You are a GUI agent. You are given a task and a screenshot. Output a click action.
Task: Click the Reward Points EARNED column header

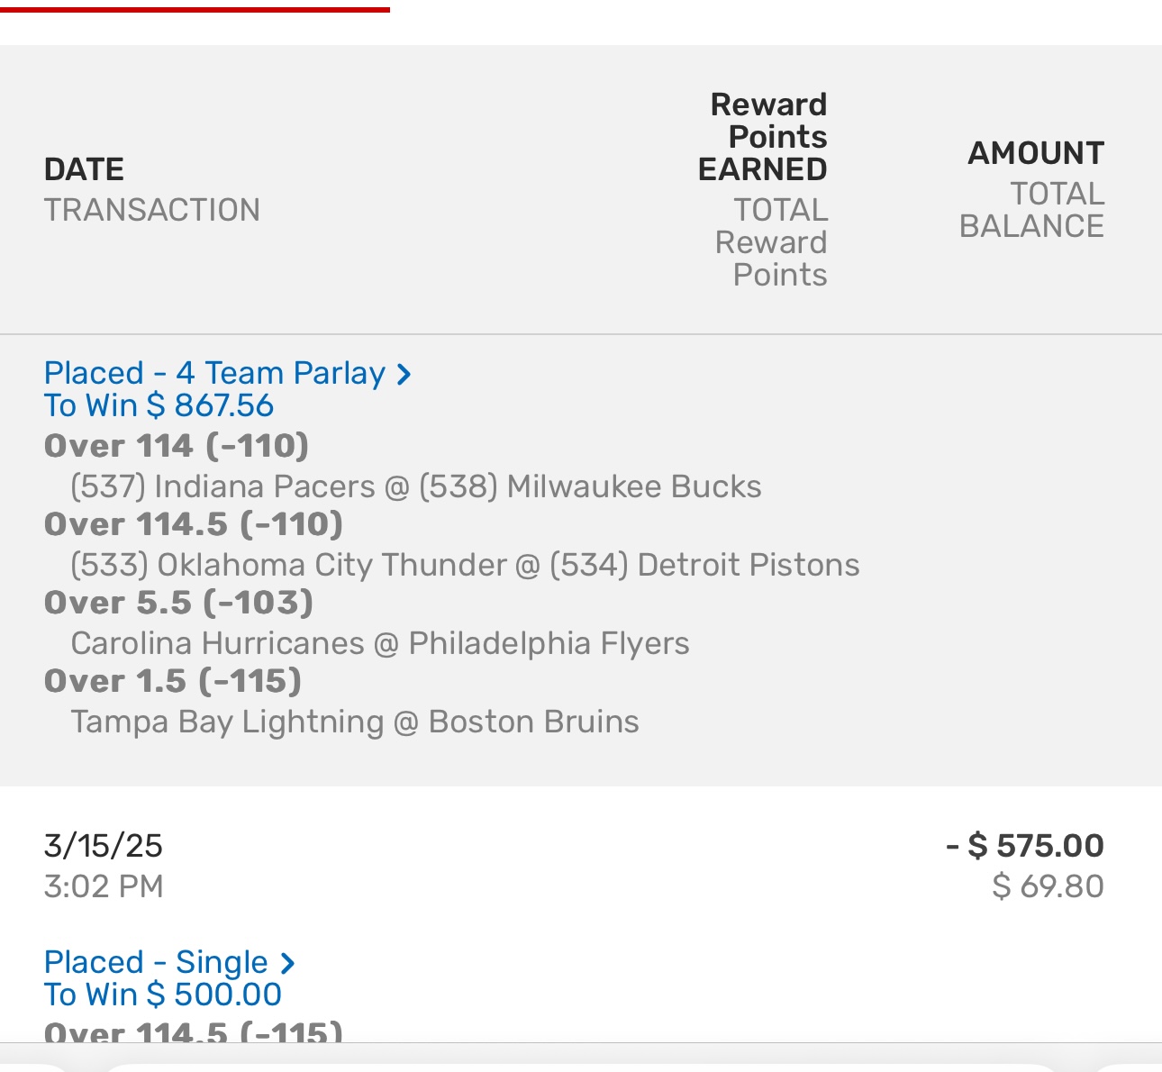click(766, 137)
